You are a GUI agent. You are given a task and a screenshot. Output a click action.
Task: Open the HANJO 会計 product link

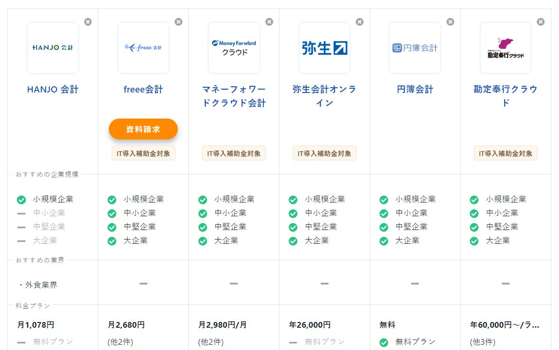point(53,90)
